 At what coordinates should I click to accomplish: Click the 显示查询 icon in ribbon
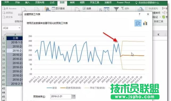[x=53, y=8]
